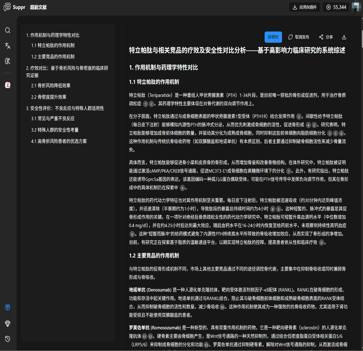Go to outline item 3. 安全性评价
This screenshot has width=363, height=351.
65,108
